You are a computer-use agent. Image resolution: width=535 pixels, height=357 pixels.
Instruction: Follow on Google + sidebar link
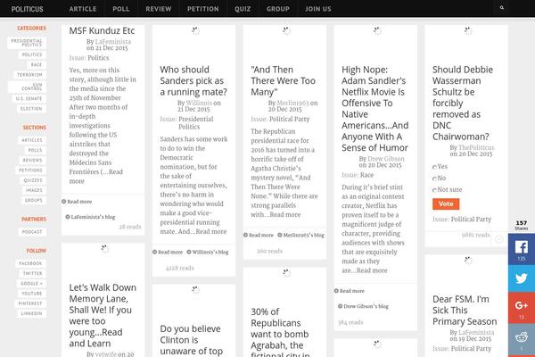[x=32, y=284]
